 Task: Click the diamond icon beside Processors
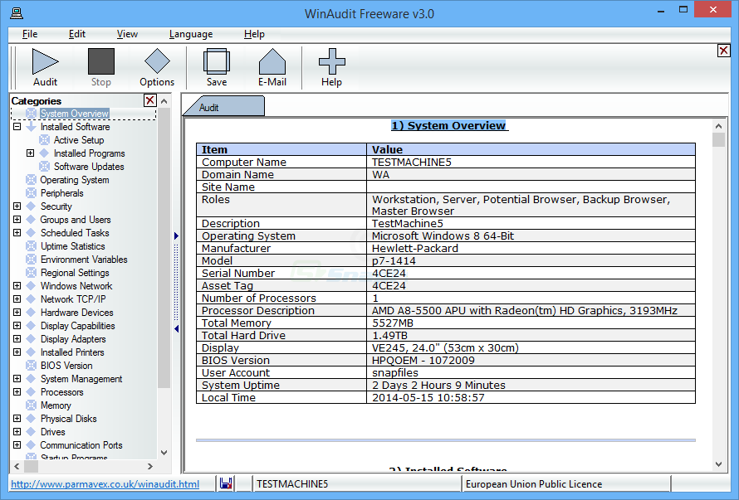click(31, 391)
